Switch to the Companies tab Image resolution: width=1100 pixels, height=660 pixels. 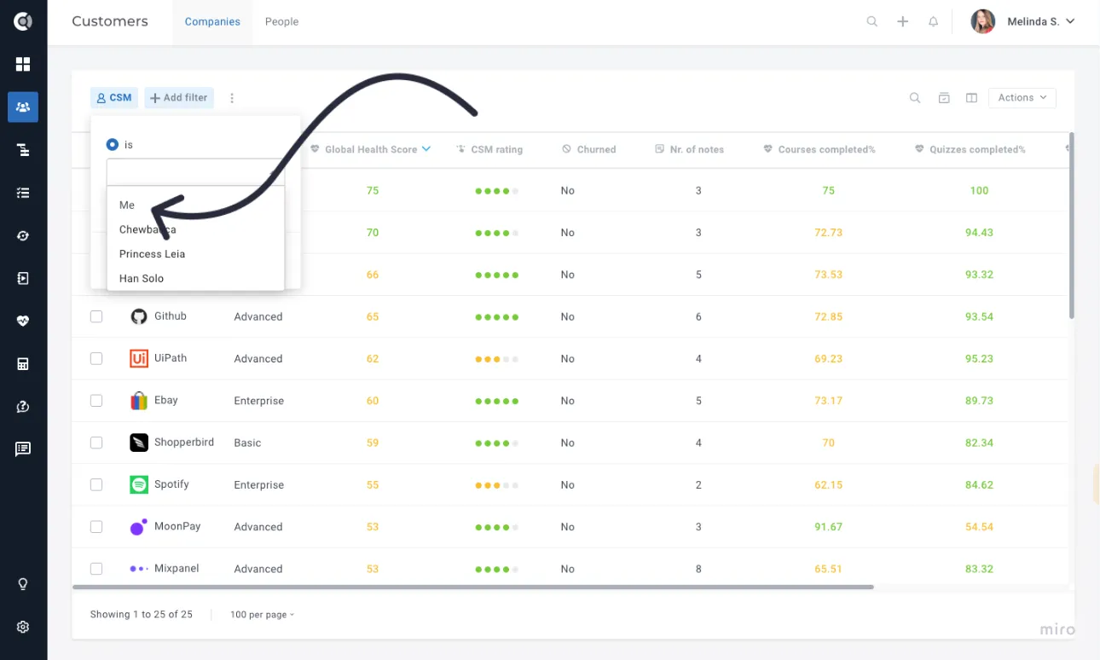pos(212,22)
